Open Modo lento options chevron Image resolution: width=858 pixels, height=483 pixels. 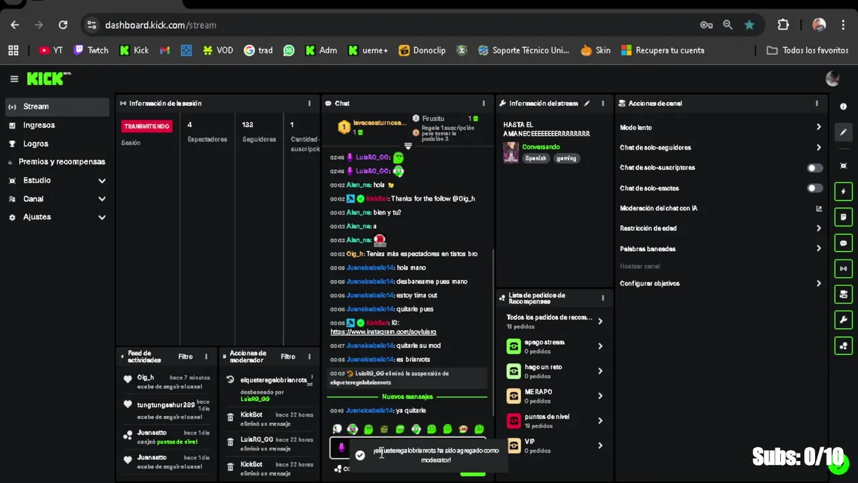pos(818,127)
